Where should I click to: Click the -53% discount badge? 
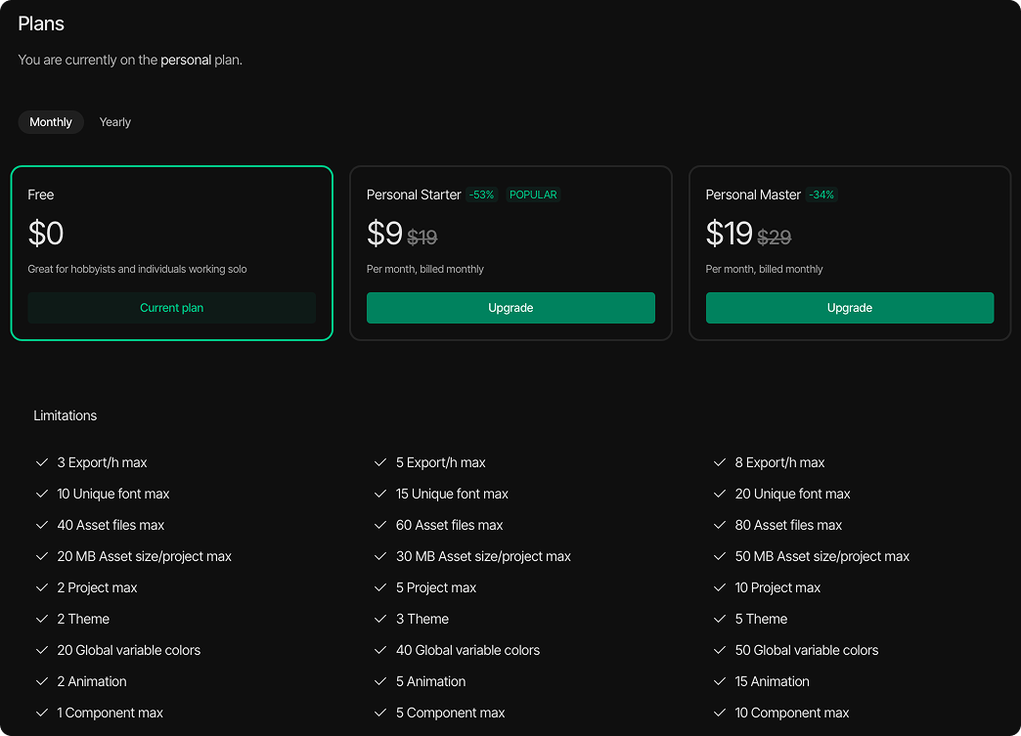[x=482, y=195]
